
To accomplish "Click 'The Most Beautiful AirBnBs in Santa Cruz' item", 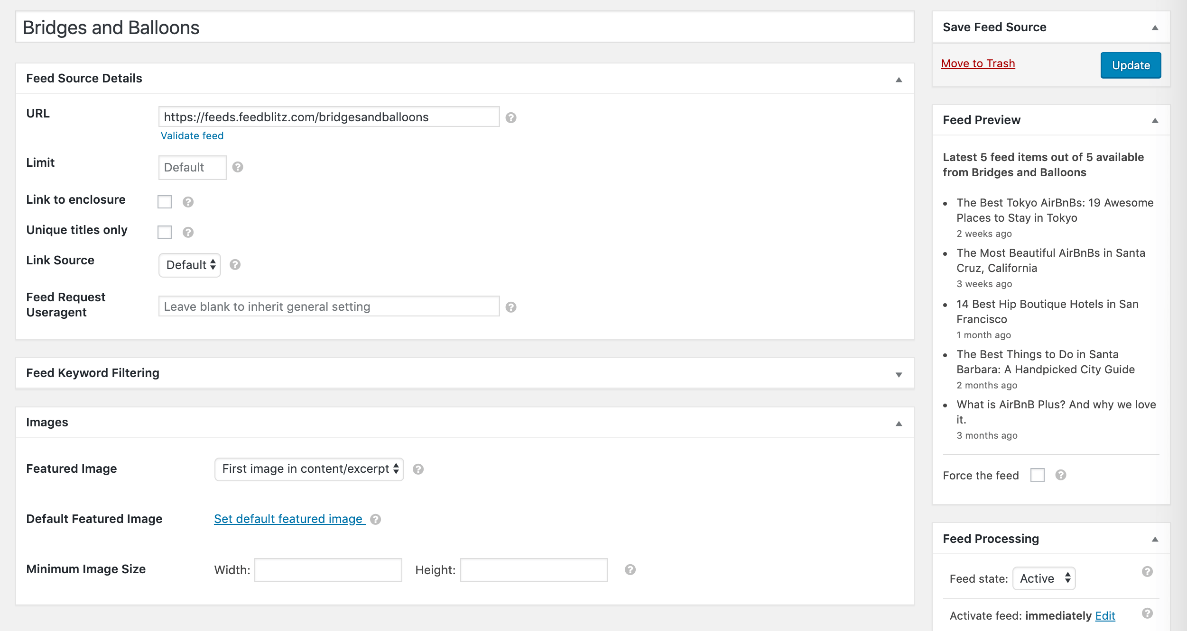I will coord(1051,261).
